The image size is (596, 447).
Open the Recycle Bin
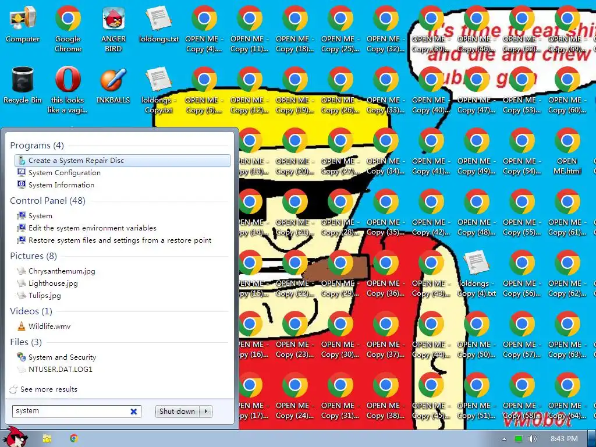pos(23,85)
